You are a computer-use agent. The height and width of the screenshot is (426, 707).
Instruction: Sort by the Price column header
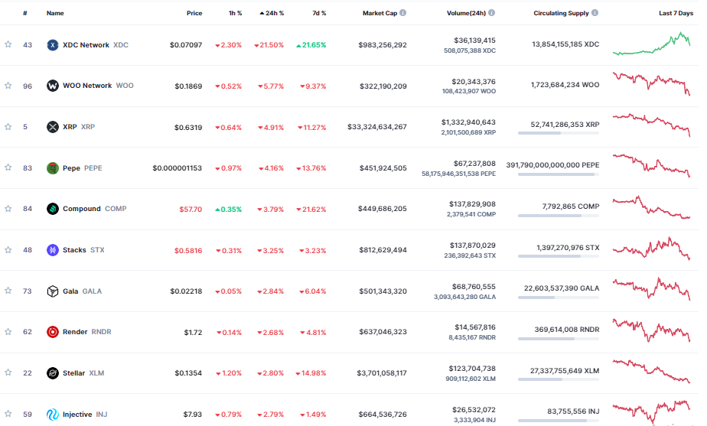tap(194, 13)
